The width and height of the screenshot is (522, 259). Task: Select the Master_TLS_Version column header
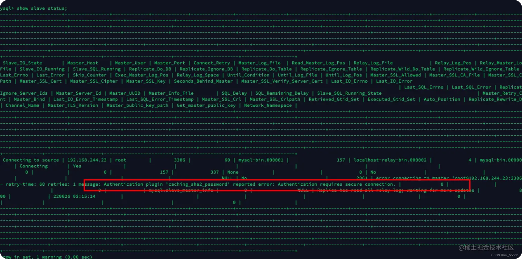(x=73, y=105)
